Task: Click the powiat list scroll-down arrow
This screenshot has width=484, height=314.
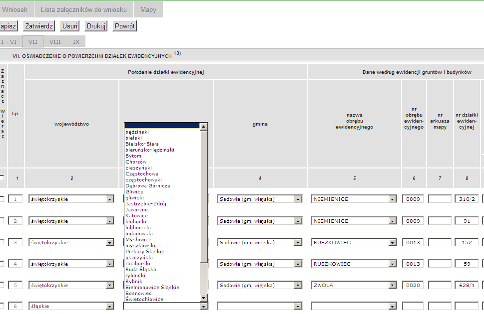Action: [203, 298]
